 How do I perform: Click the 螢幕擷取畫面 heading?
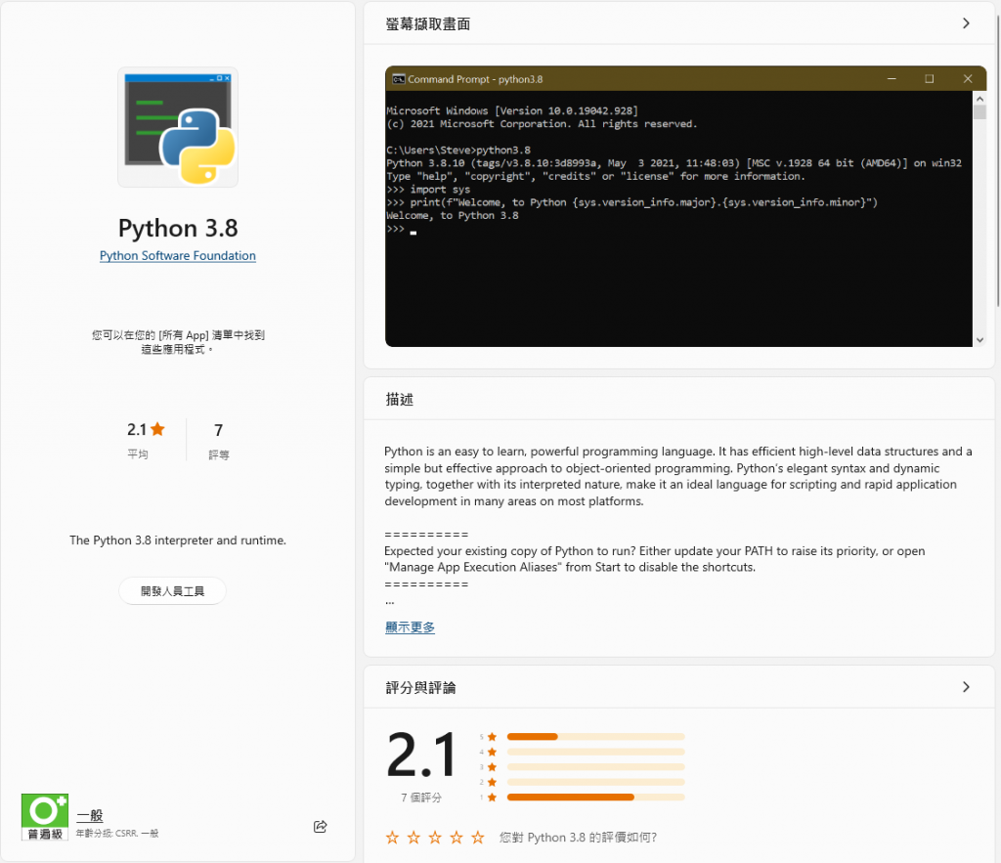[428, 24]
